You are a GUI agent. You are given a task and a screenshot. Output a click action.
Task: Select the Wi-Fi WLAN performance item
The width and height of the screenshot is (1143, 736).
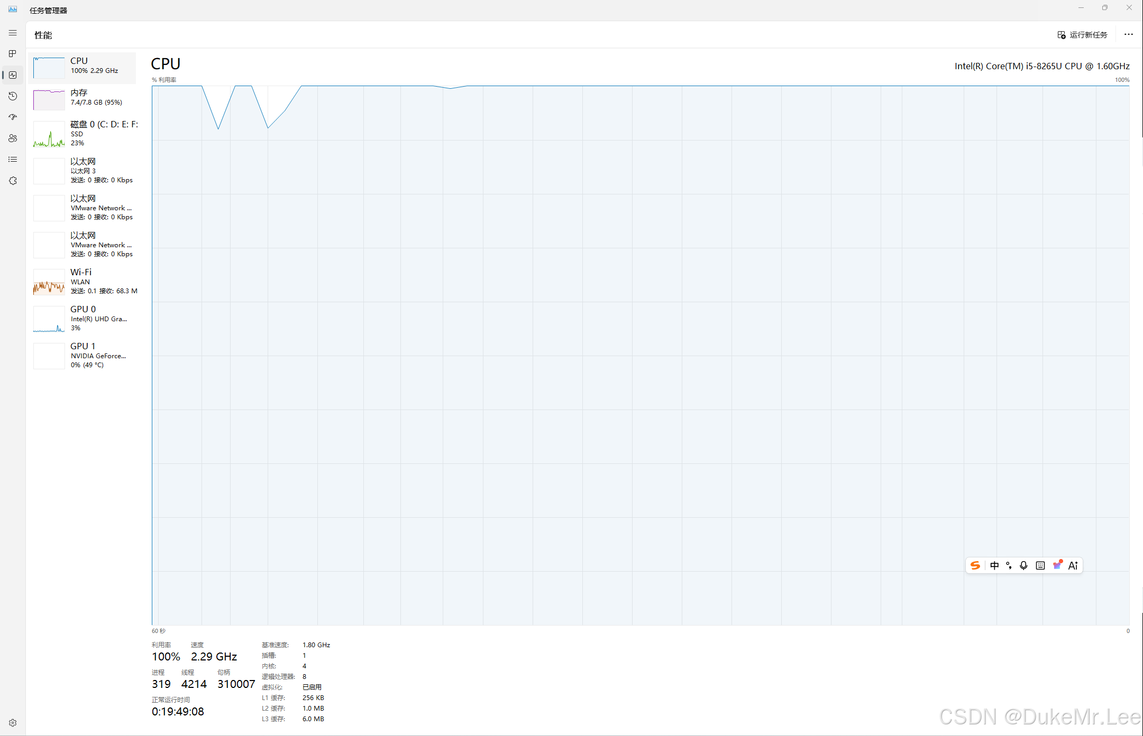click(84, 281)
